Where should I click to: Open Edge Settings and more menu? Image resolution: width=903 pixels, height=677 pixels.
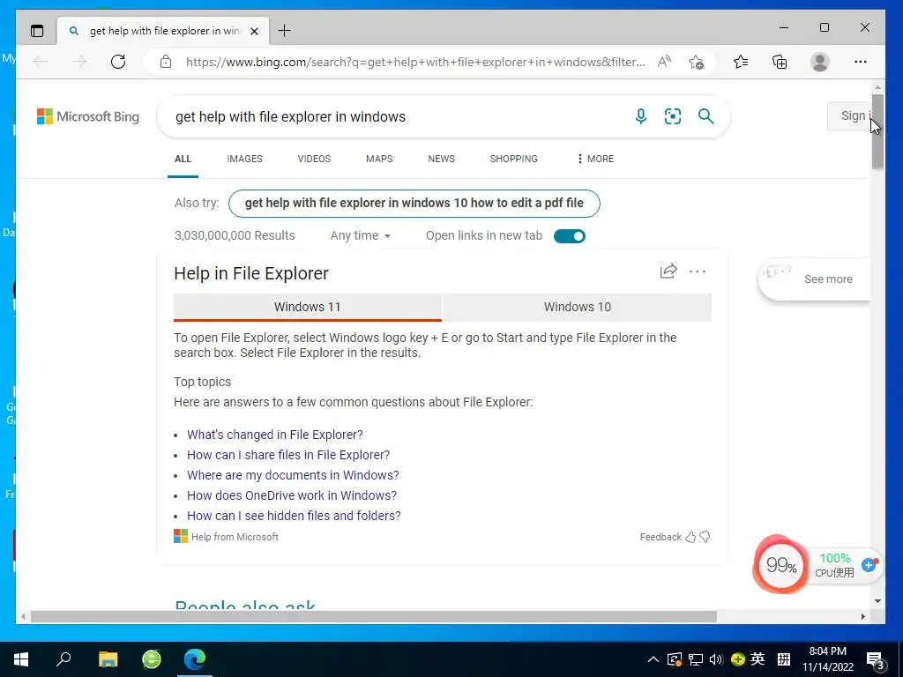click(861, 62)
